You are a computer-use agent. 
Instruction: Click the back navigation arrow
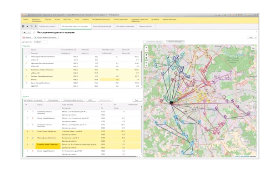(24, 33)
